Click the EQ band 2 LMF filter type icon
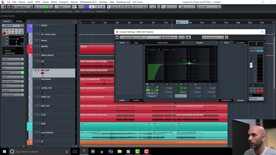The image size is (276, 155). tap(185, 84)
